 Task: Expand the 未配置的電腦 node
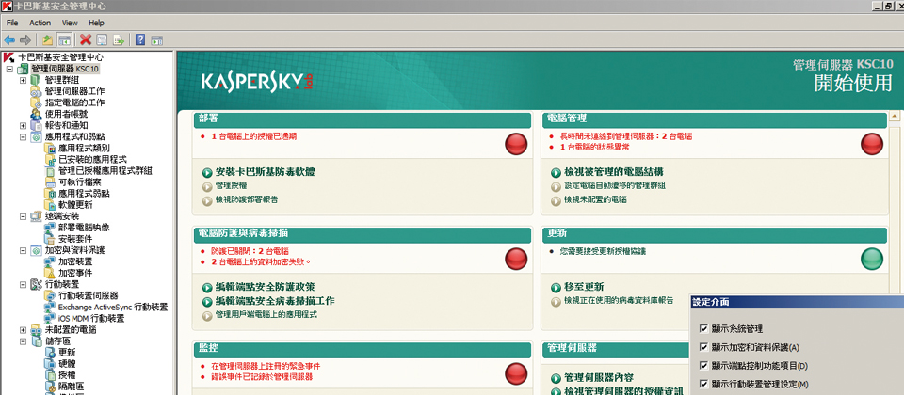(23, 330)
